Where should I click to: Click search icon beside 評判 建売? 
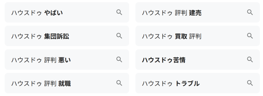[250, 12]
